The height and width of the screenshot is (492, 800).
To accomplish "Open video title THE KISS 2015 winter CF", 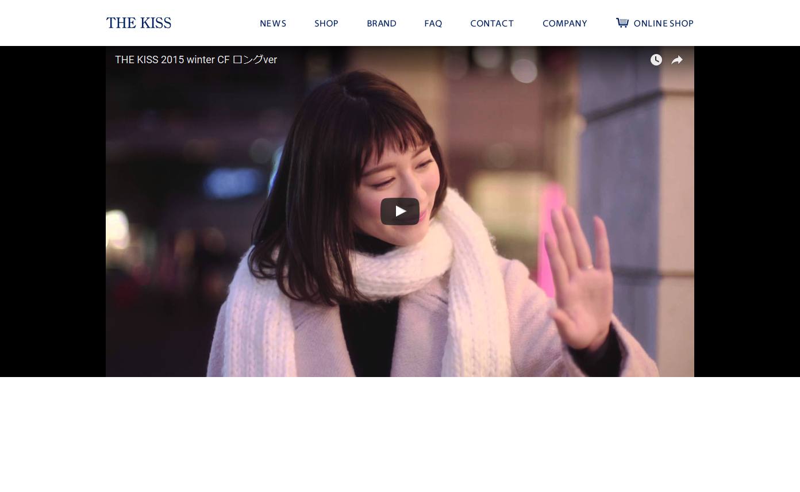I will pos(196,60).
